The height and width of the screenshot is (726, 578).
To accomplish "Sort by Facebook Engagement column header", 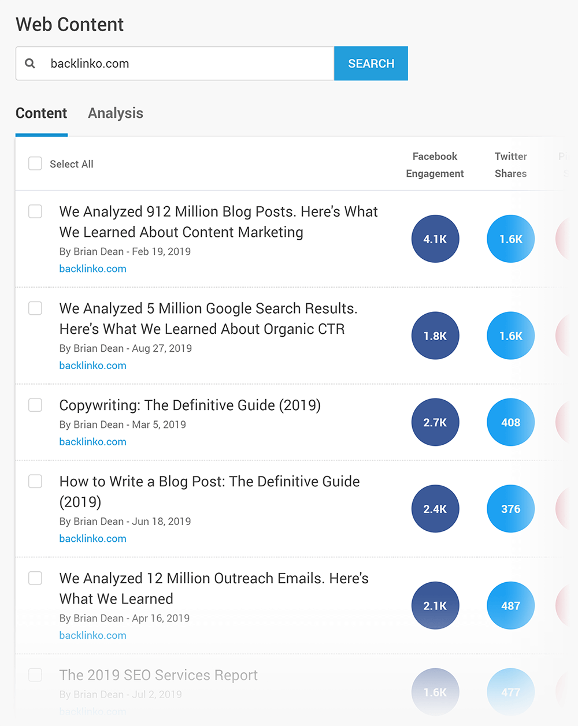I will click(435, 165).
